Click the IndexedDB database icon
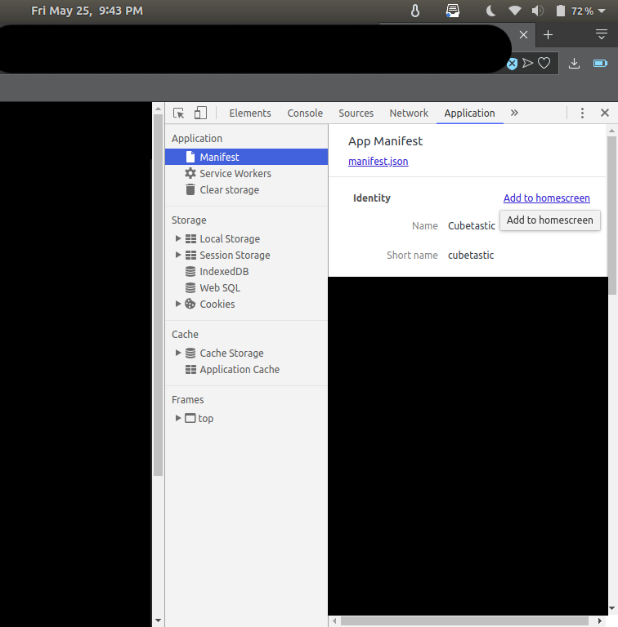 [x=190, y=272]
